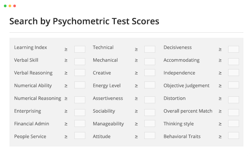
Task: Focus the Assertiveness input box
Action: pyautogui.click(x=150, y=100)
